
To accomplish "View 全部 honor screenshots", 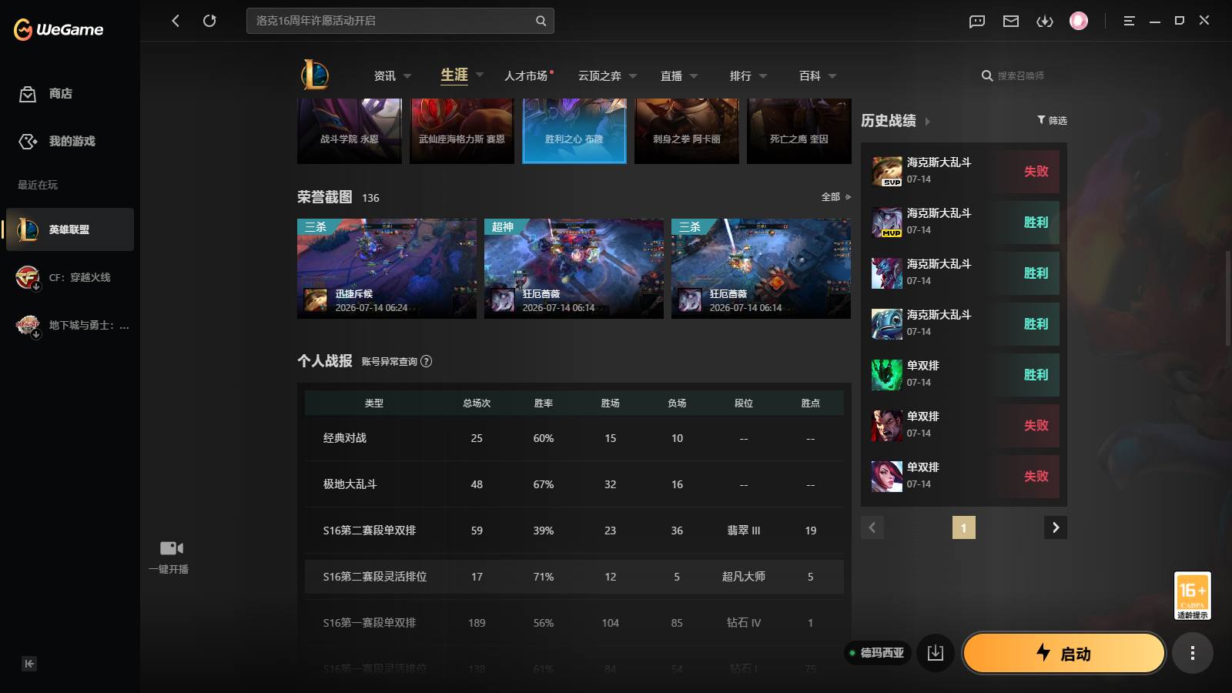I will pyautogui.click(x=835, y=197).
